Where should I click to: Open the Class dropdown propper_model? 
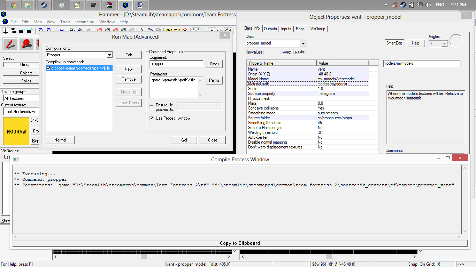tap(303, 43)
